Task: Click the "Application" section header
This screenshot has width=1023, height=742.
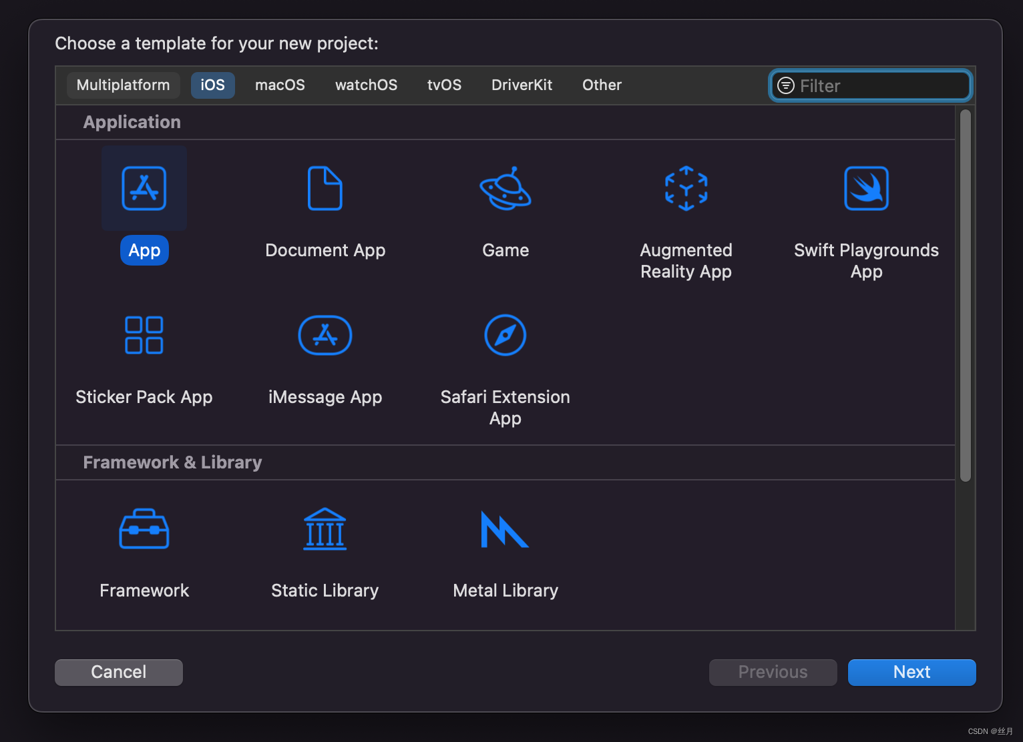Action: 132,122
